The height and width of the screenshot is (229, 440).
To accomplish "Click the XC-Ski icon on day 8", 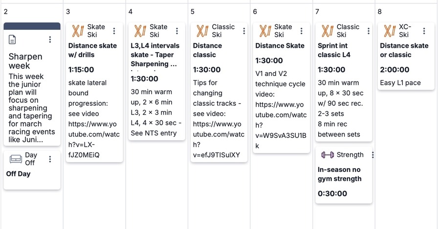I will (390, 31).
